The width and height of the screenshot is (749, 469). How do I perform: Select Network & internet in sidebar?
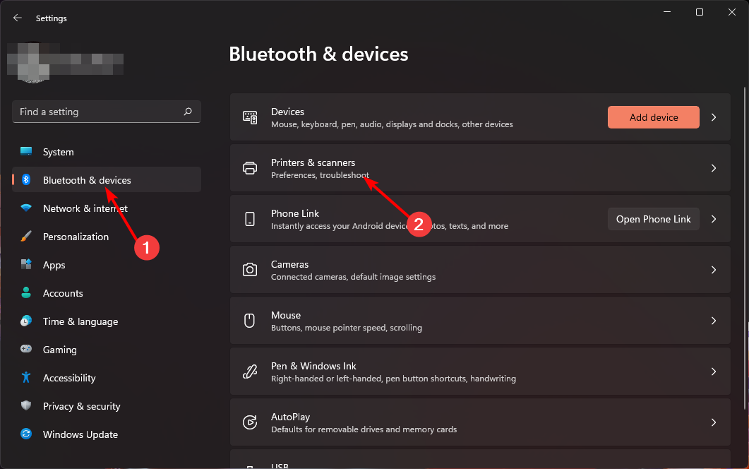85,208
